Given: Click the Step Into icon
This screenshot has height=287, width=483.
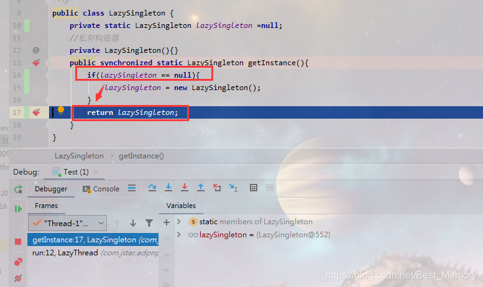Looking at the screenshot, I should (168, 188).
